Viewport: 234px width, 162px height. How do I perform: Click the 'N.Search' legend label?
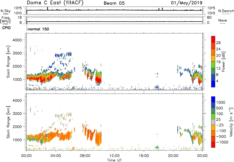coord(226,11)
